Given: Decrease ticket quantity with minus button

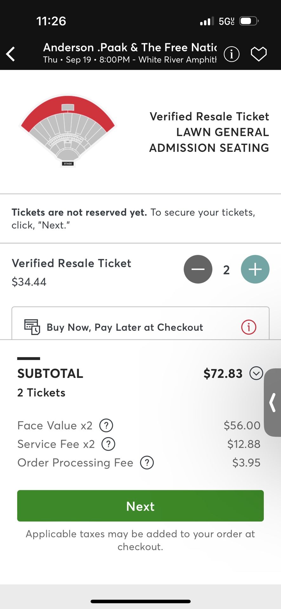Looking at the screenshot, I should (x=198, y=269).
